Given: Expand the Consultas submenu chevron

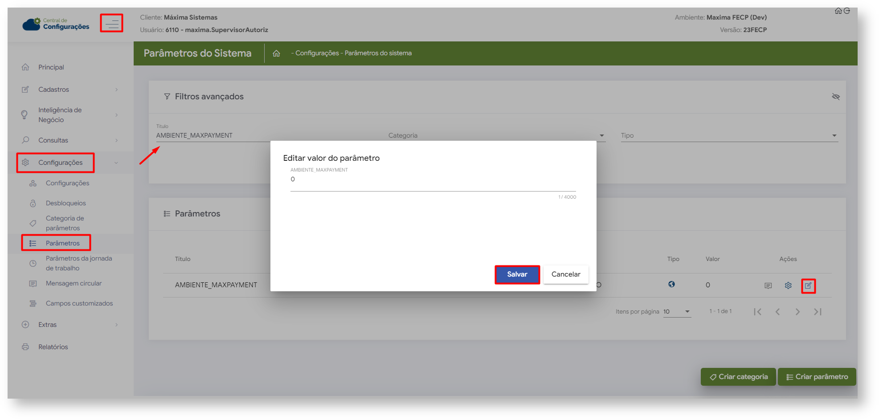Looking at the screenshot, I should coord(117,140).
